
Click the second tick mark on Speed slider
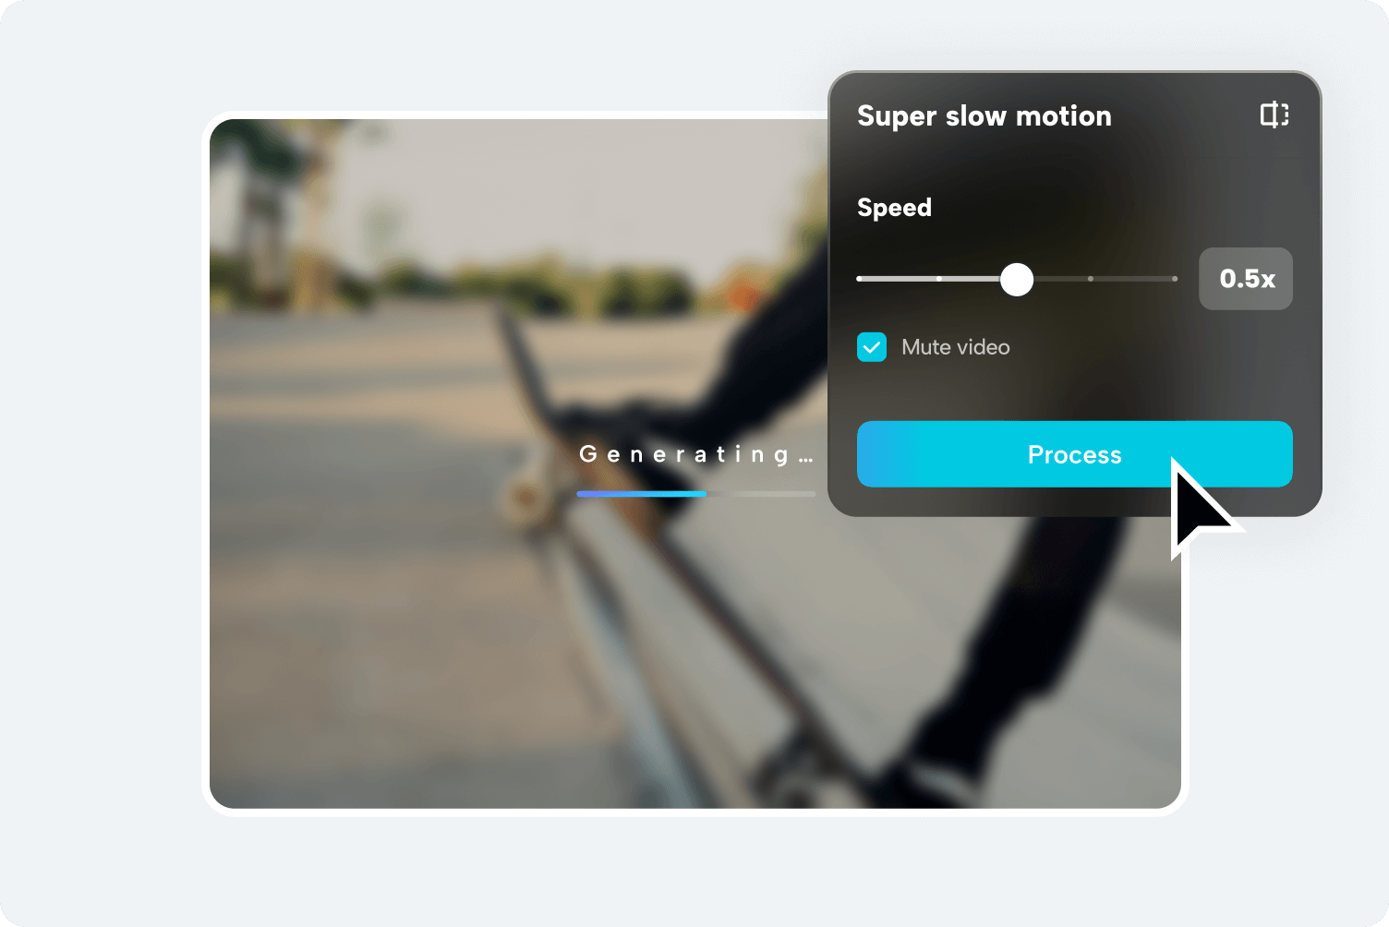tap(939, 279)
